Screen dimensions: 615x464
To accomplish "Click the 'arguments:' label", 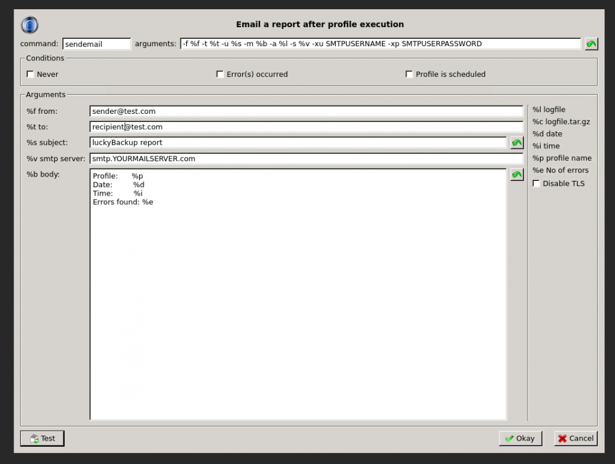I will click(156, 44).
